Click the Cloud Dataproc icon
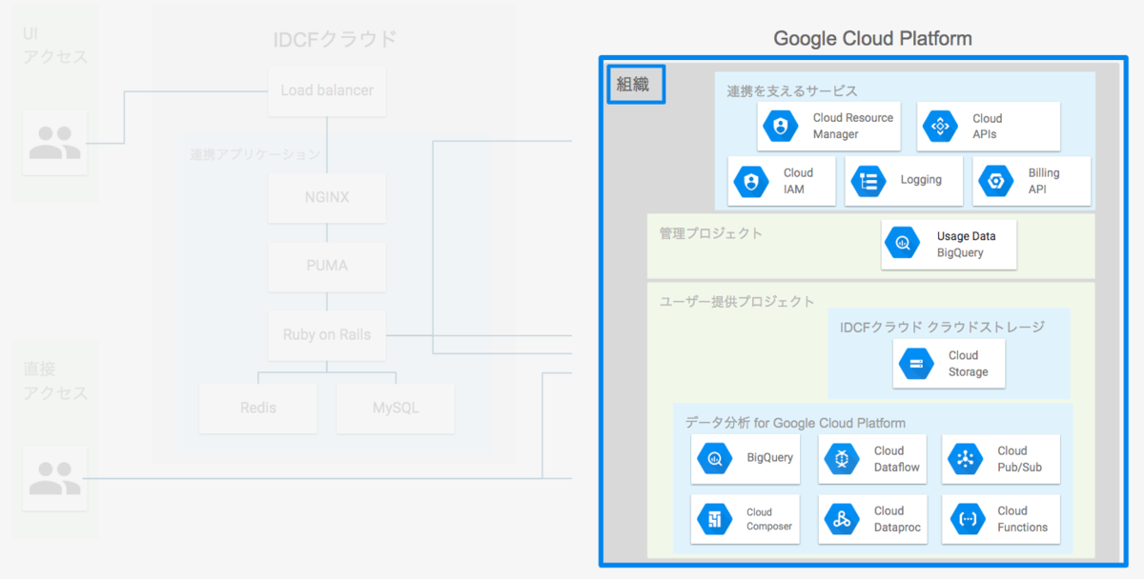Screen dimensions: 1144x579 coord(841,519)
